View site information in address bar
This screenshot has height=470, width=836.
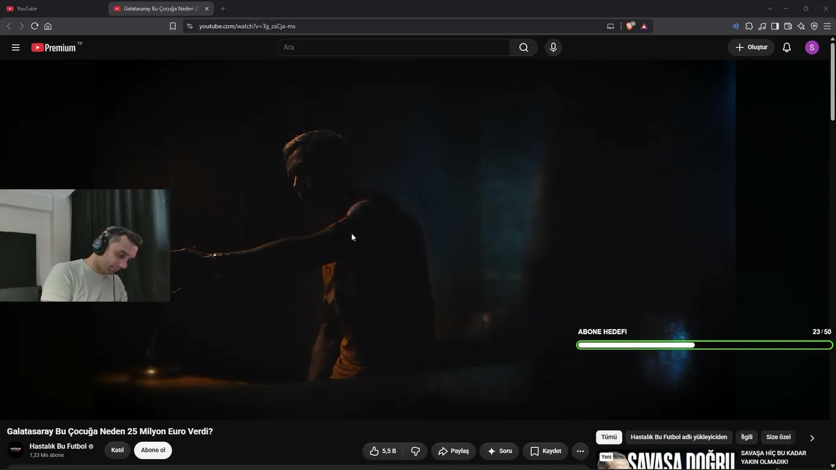click(x=189, y=26)
